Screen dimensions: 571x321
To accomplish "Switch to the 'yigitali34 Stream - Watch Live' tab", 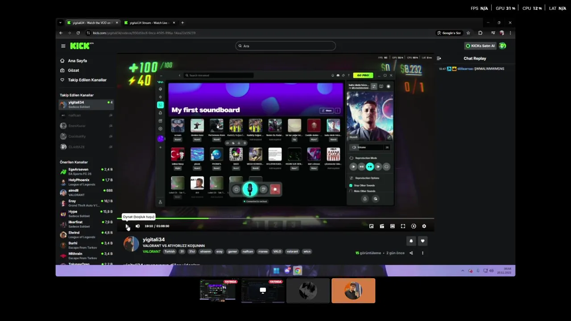I will coord(150,23).
